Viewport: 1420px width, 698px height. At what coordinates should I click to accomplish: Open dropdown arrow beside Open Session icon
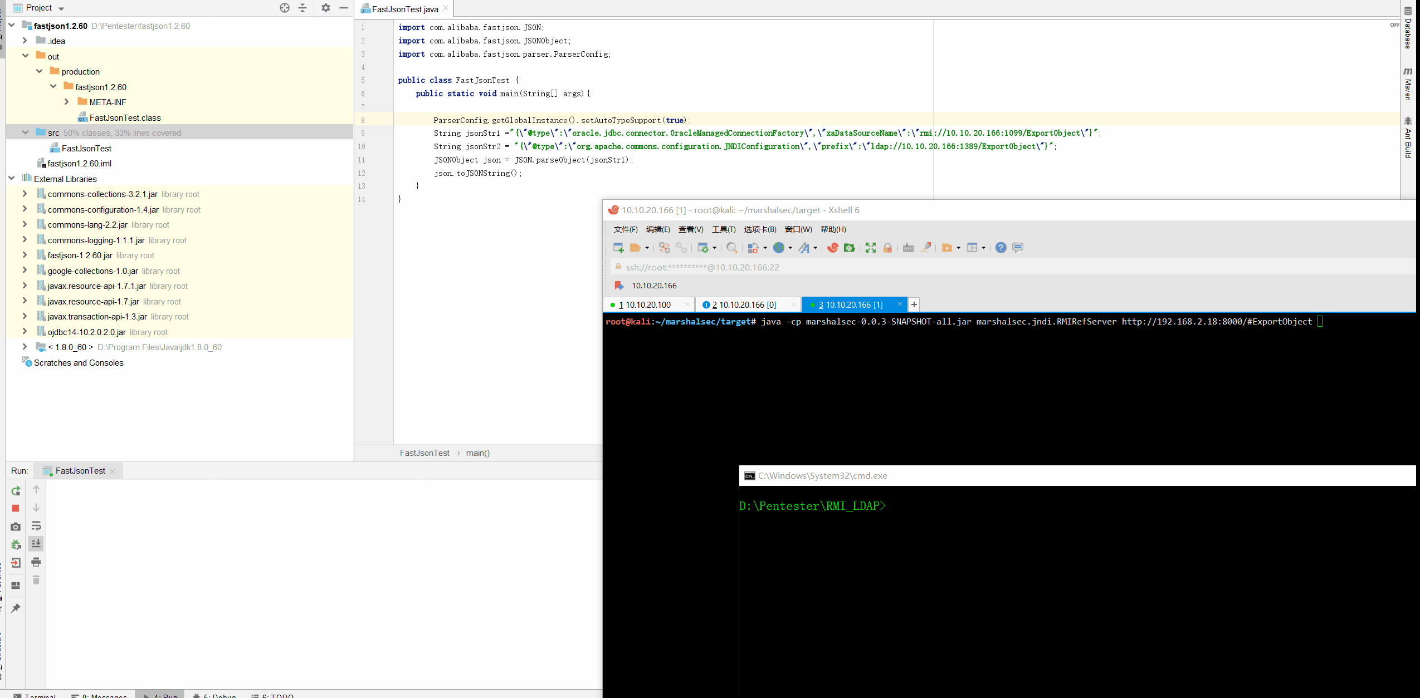647,248
